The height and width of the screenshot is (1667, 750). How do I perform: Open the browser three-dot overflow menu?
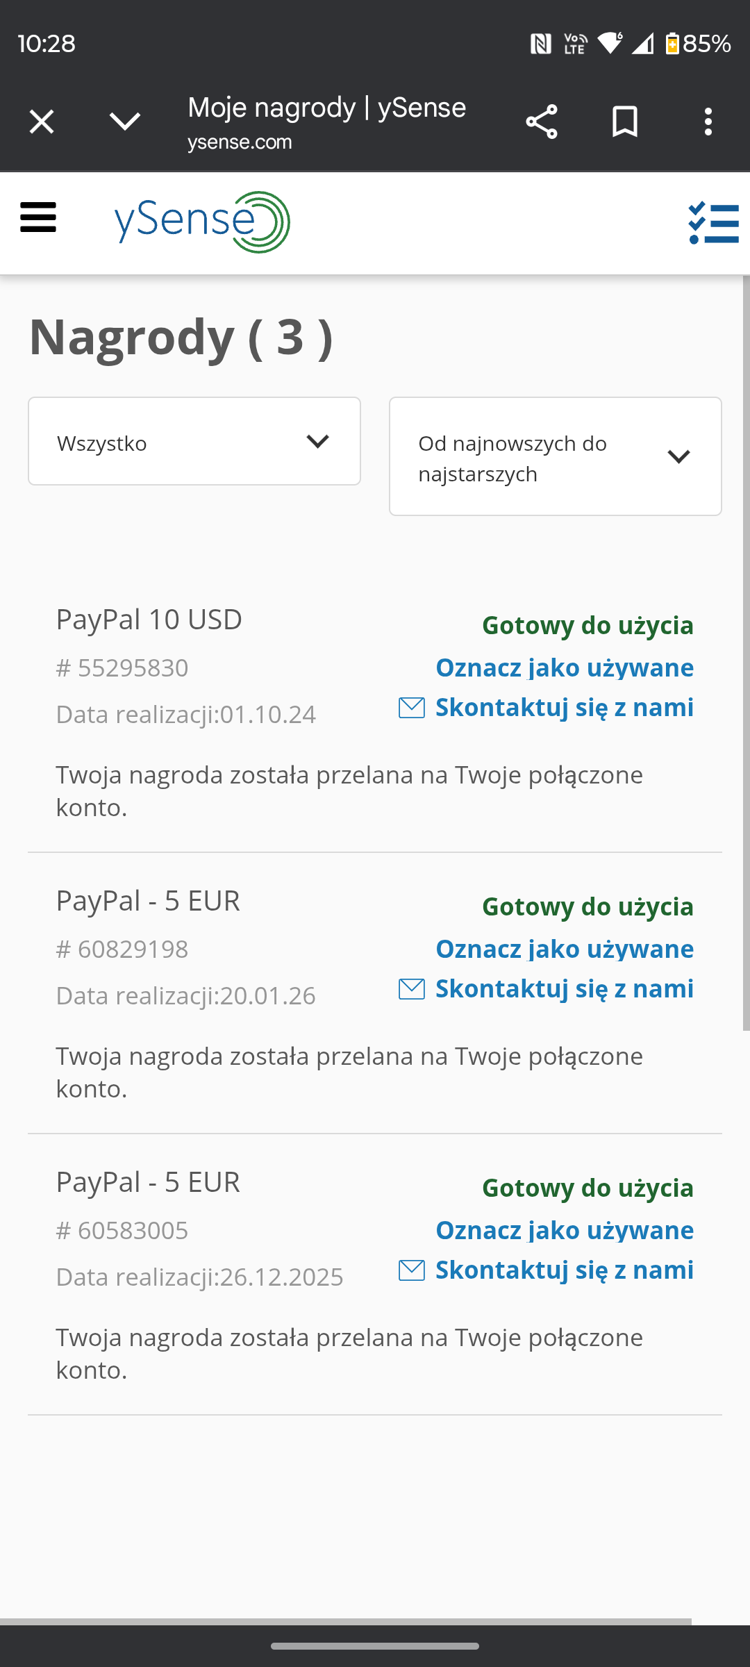tap(708, 122)
